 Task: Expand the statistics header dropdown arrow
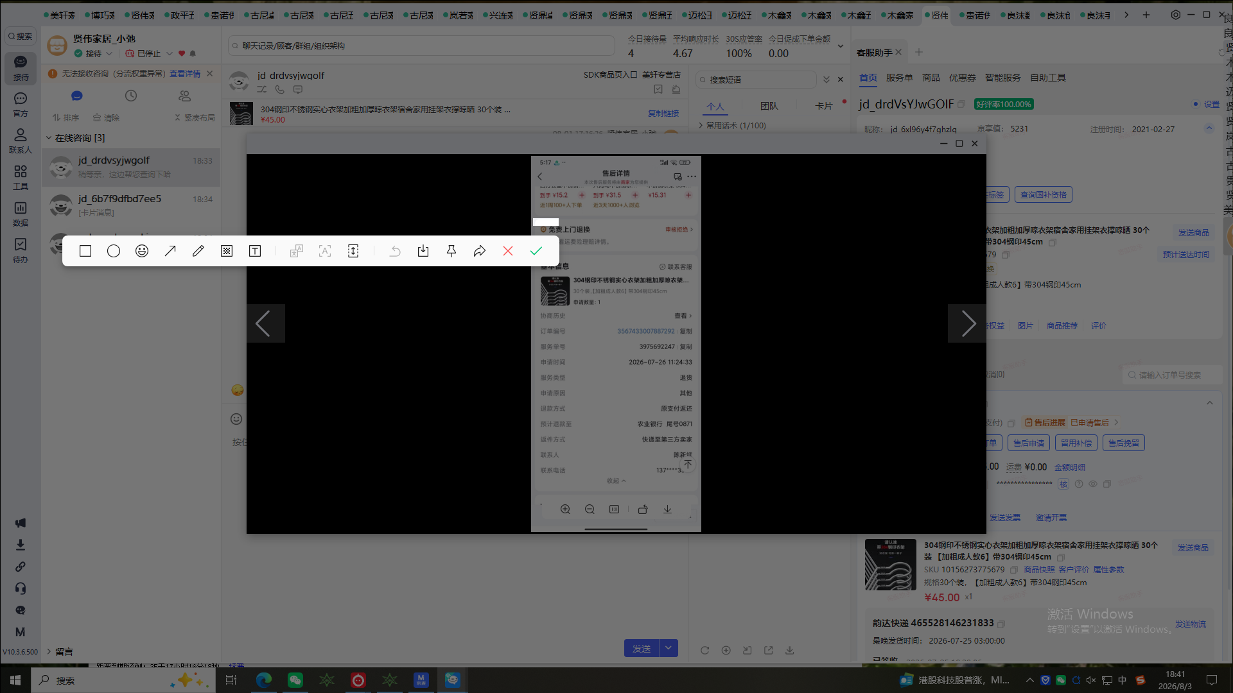(841, 46)
